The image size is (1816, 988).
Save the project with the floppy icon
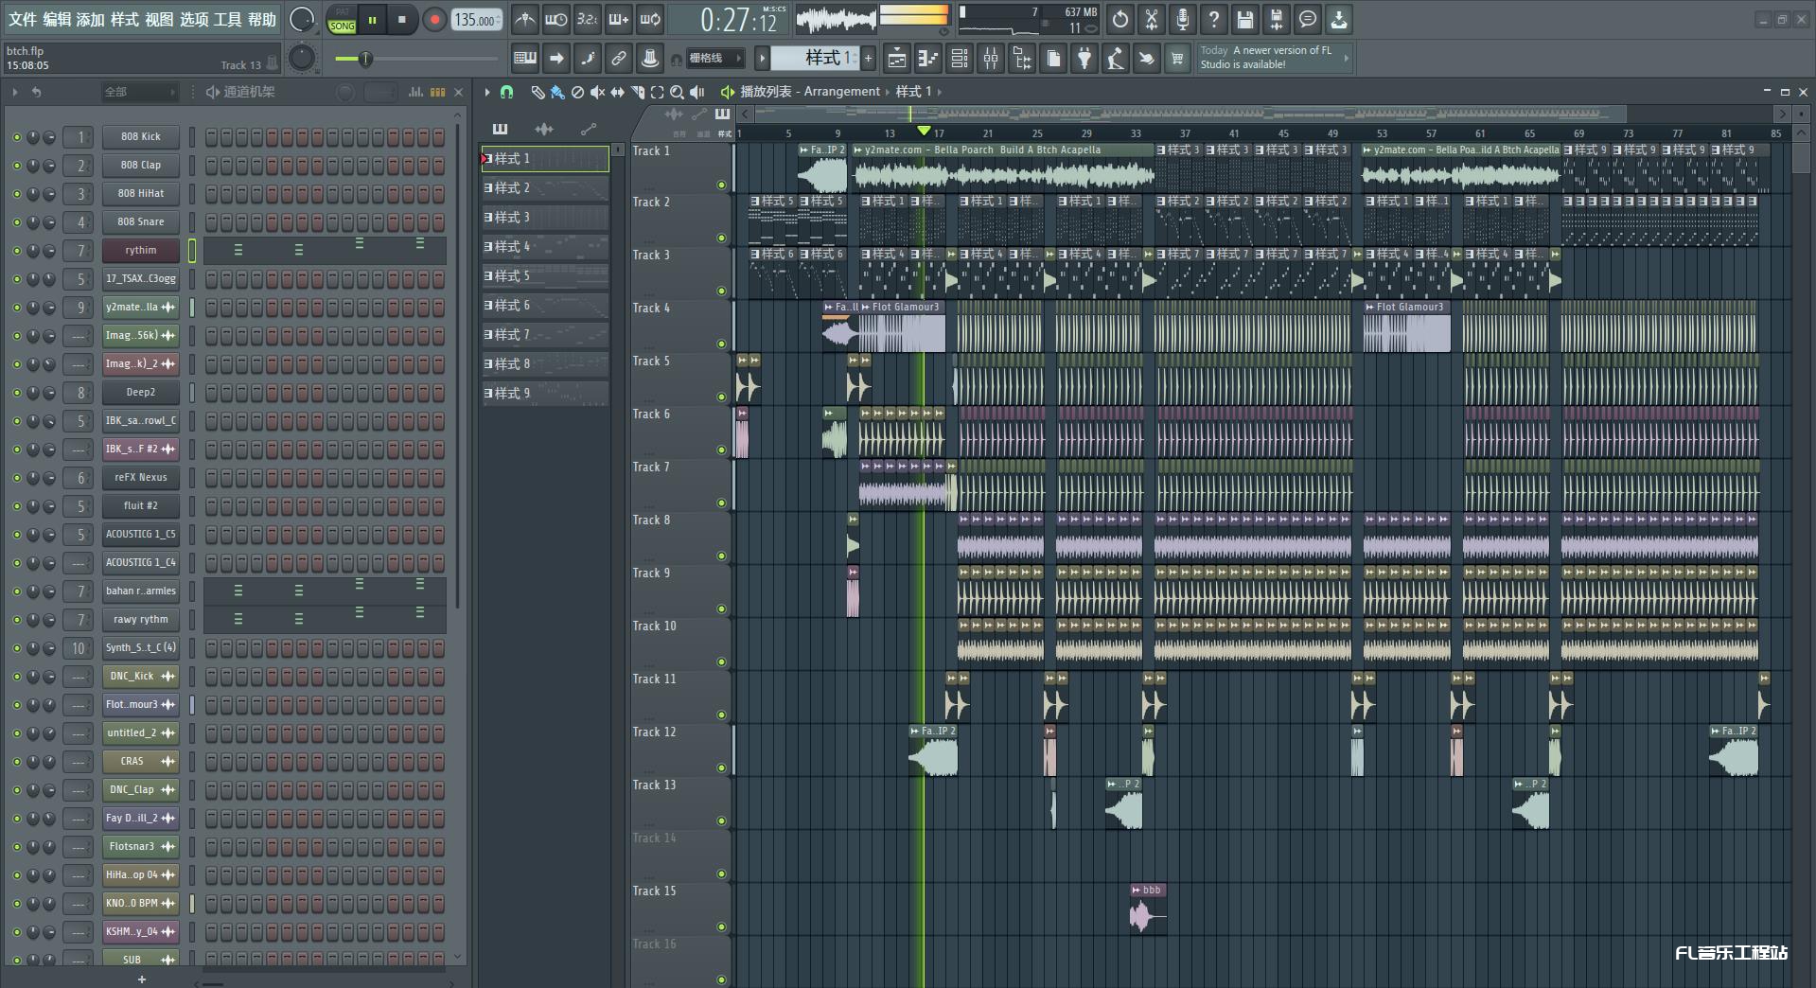(1245, 19)
